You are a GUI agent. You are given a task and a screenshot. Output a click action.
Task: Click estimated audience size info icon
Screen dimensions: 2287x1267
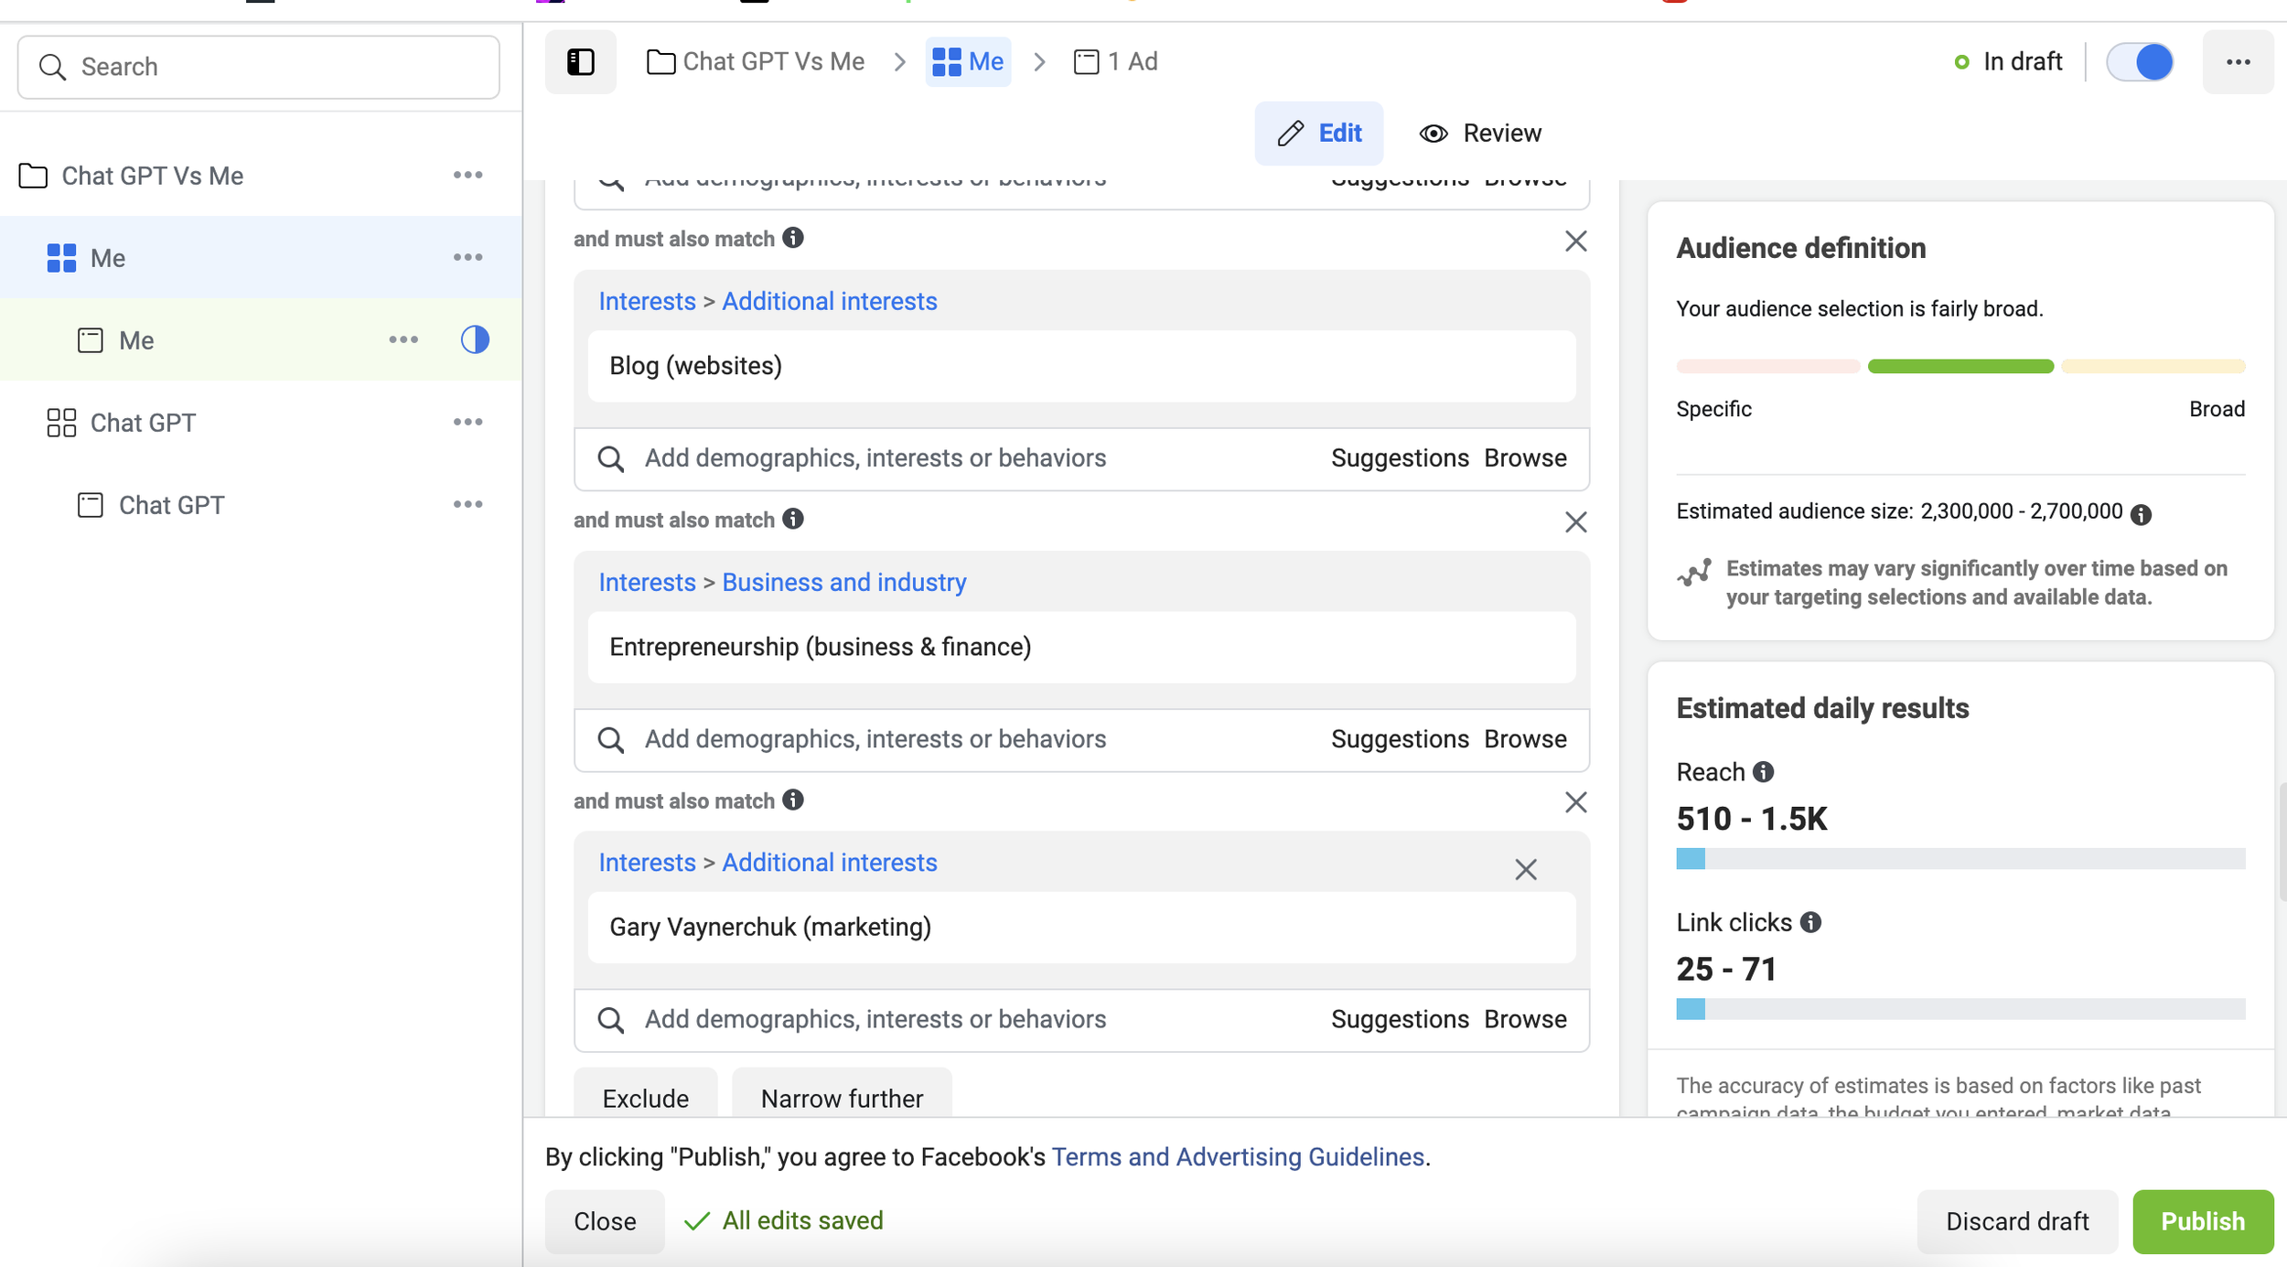pyautogui.click(x=2141, y=514)
